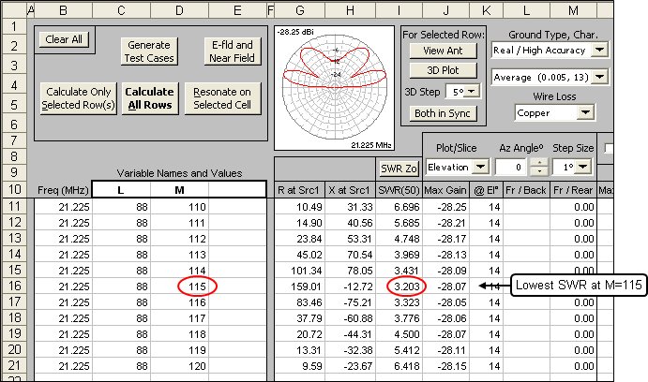
Task: Run Calculate All Rows
Action: 150,97
